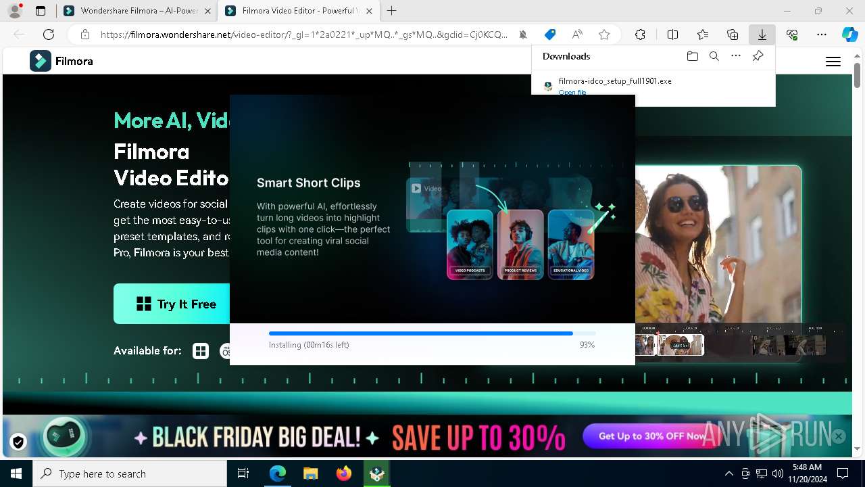
Task: Open the notification center icon
Action: coord(843,473)
